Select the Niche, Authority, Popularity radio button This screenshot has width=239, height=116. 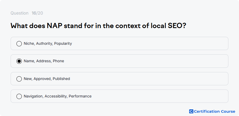[x=19, y=44]
